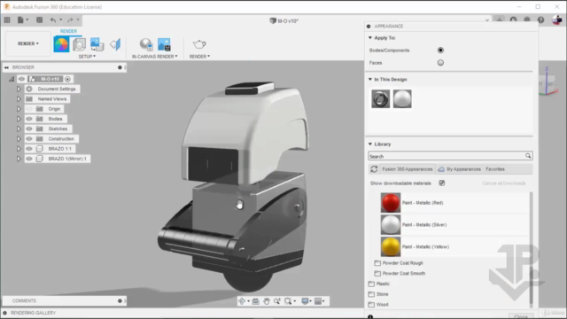The width and height of the screenshot is (567, 319).
Task: Open the Decal tool in Setup
Action: (97, 44)
